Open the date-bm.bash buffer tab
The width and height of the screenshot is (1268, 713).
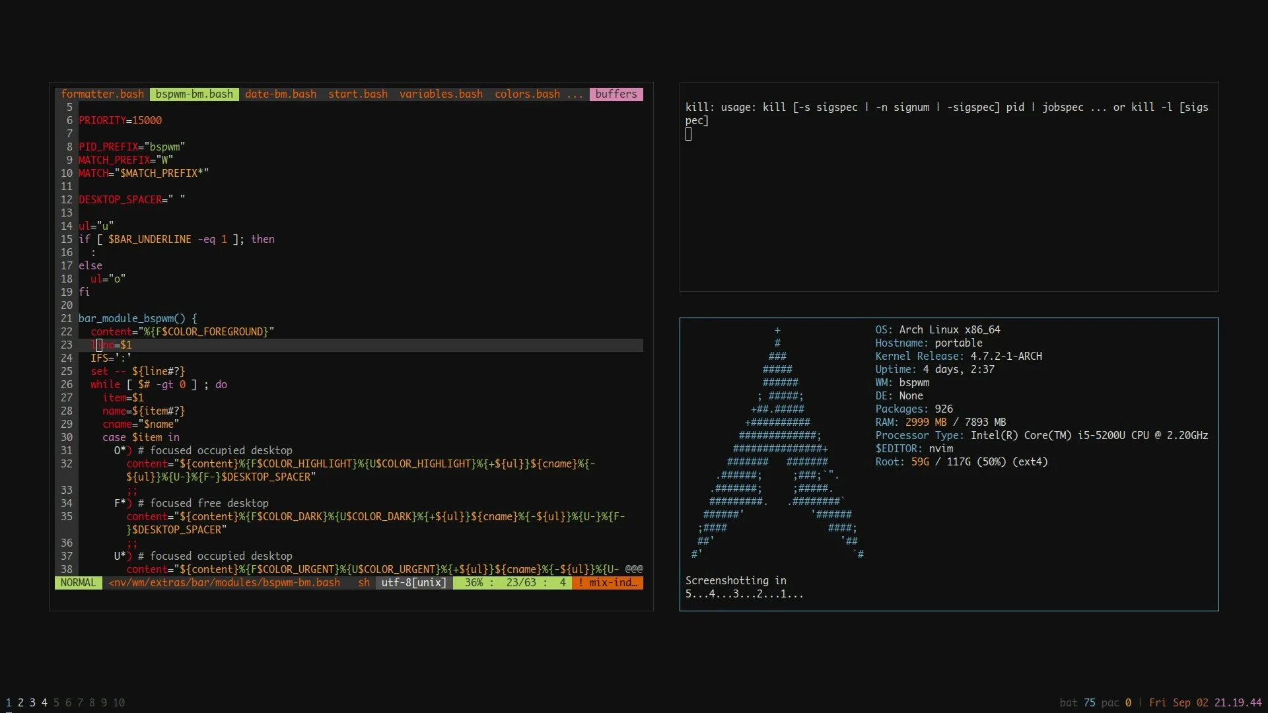(280, 94)
